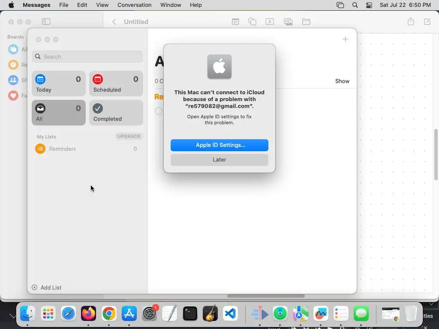Click the Untitled board title in Freeform
The image size is (439, 329).
tap(136, 22)
